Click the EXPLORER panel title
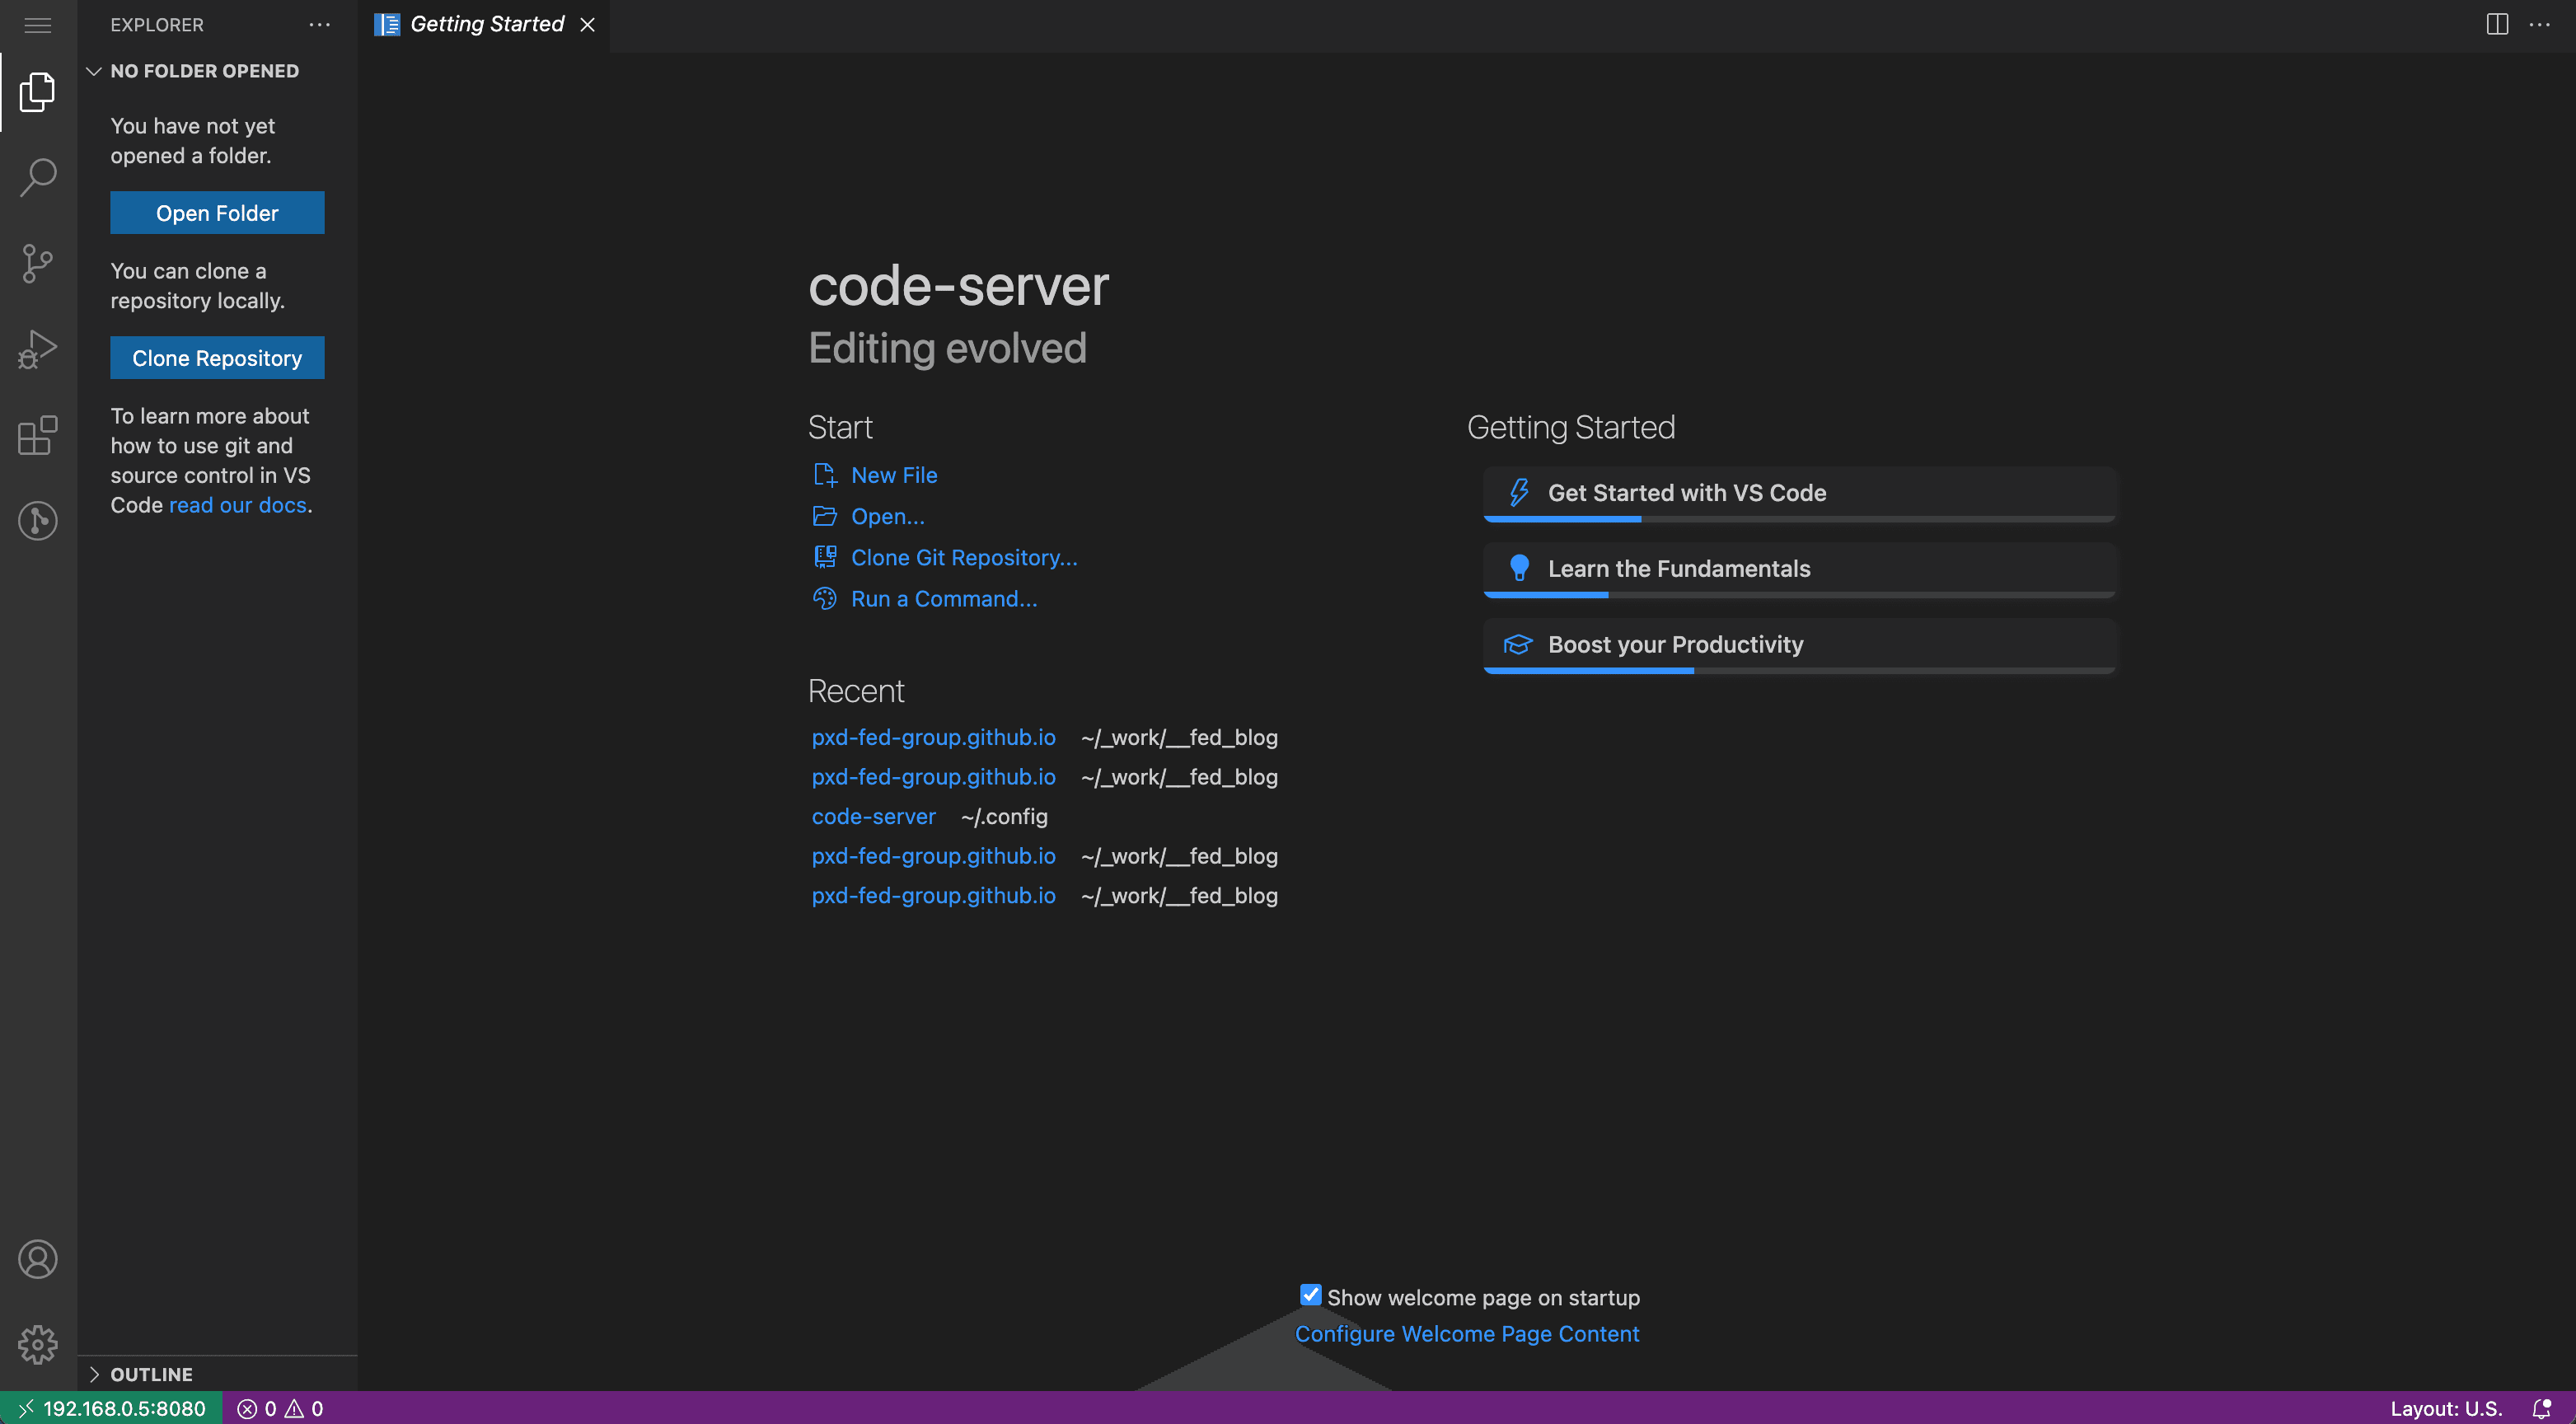Viewport: 2576px width, 1424px height. [x=157, y=25]
